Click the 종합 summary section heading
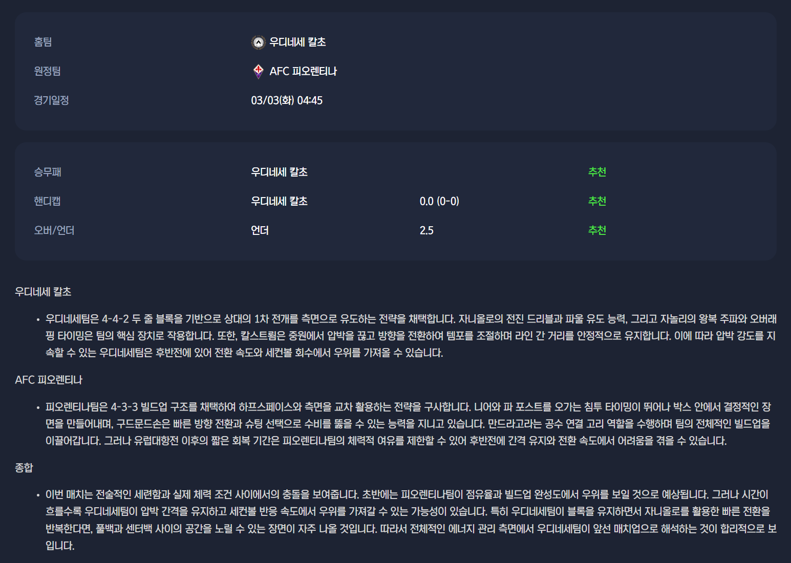 click(24, 468)
